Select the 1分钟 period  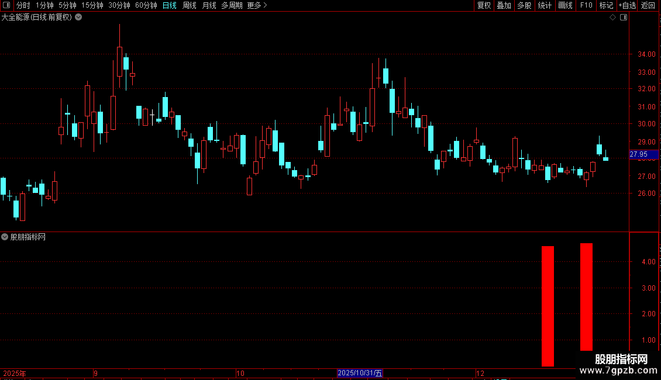point(44,5)
